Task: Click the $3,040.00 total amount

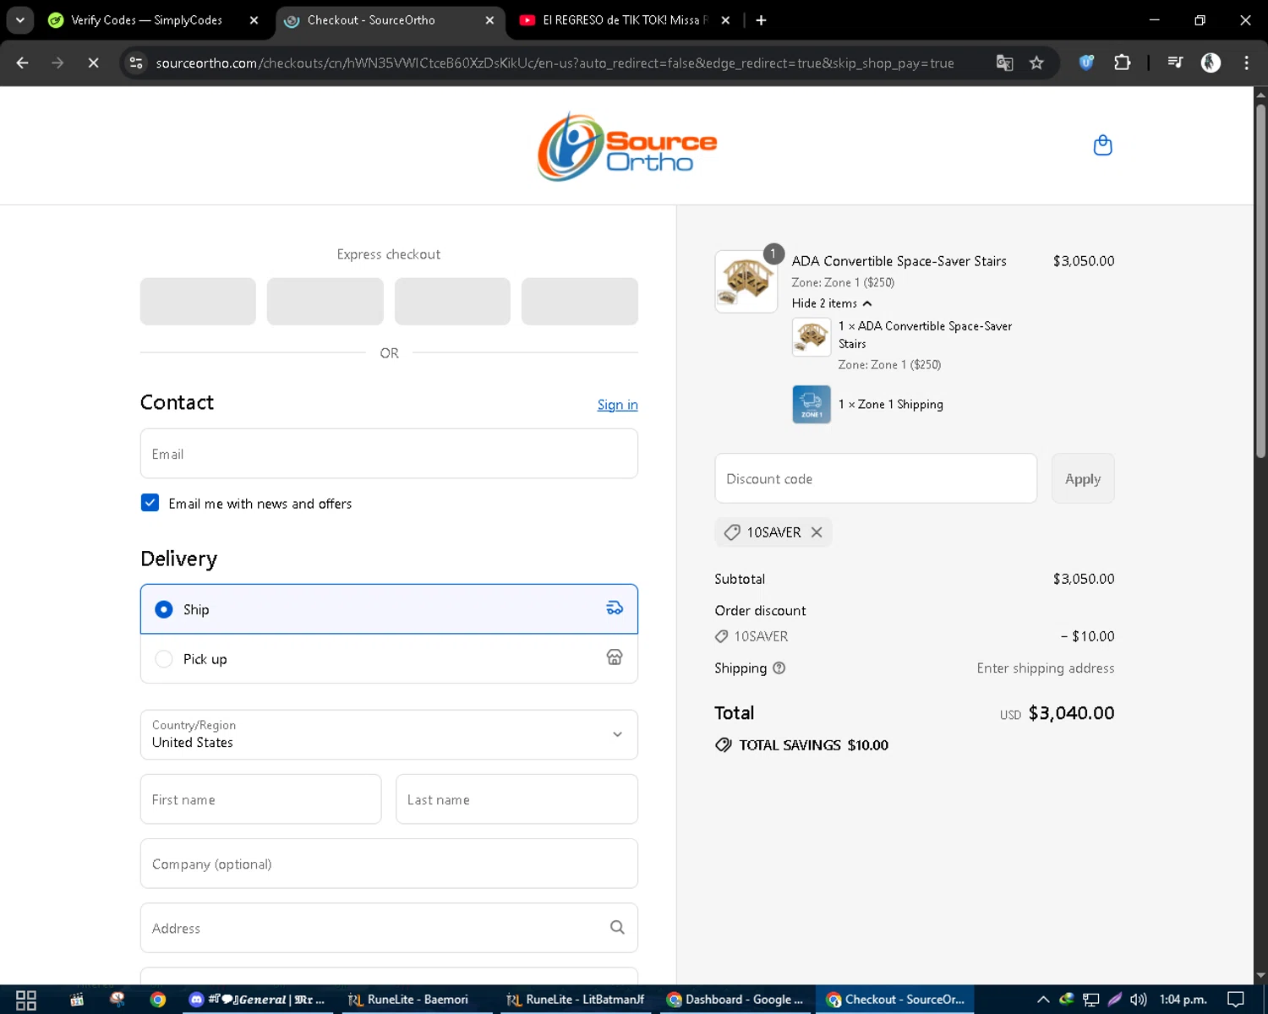Action: (1071, 713)
